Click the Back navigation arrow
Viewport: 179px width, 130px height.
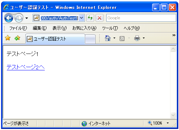point(9,18)
